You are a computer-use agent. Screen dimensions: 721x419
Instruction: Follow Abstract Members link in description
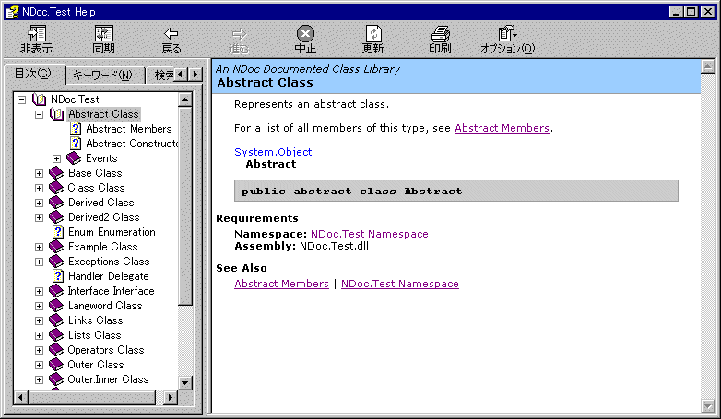(502, 128)
